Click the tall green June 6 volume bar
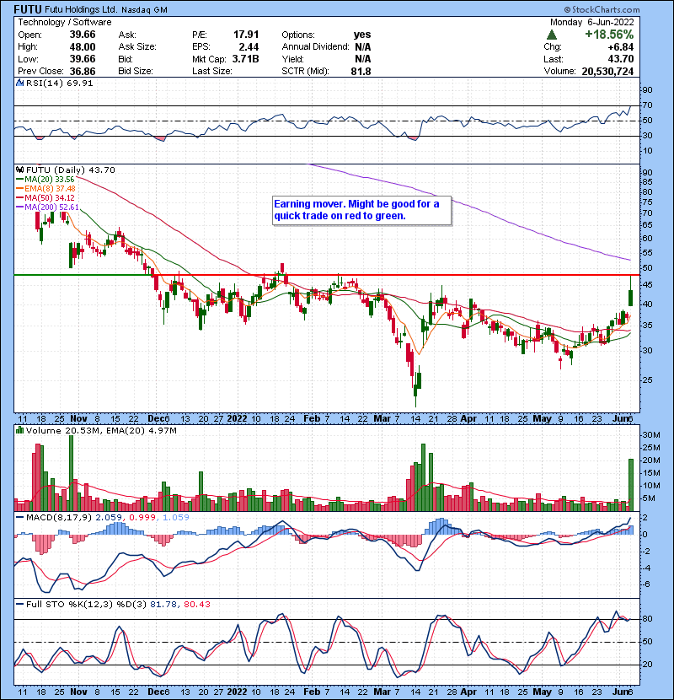 pos(631,485)
